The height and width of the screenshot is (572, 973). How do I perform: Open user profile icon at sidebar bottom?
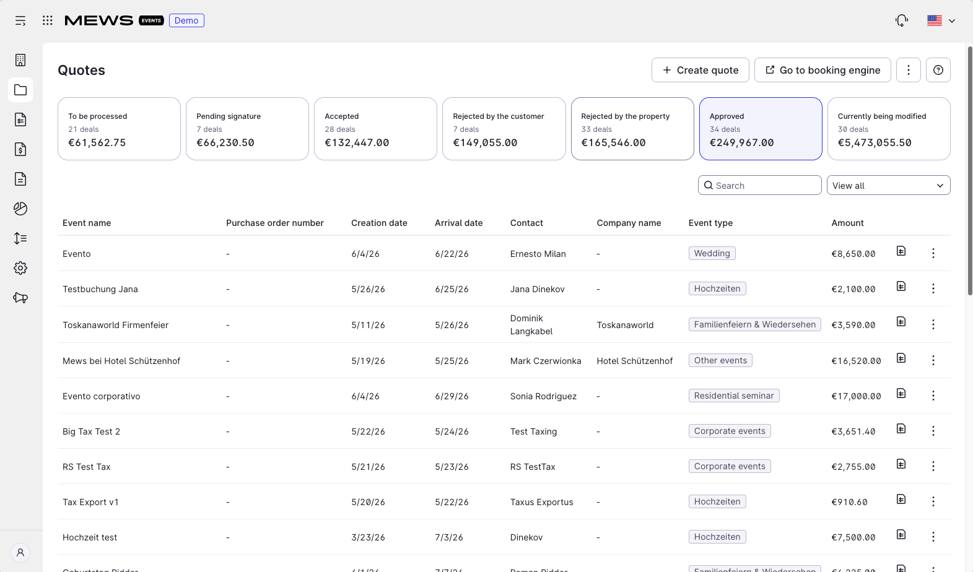[x=20, y=552]
